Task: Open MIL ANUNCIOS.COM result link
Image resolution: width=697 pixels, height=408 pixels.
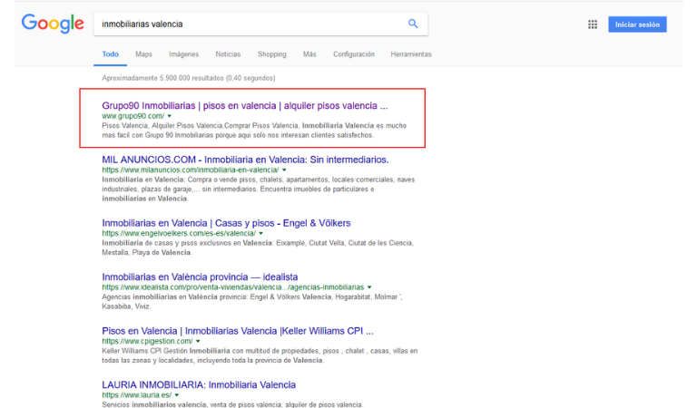Action: pyautogui.click(x=245, y=160)
